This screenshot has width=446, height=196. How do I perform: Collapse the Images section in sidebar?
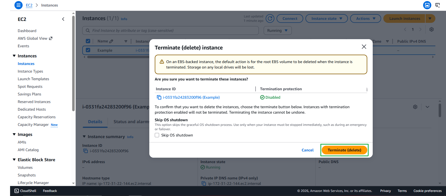tap(14, 134)
